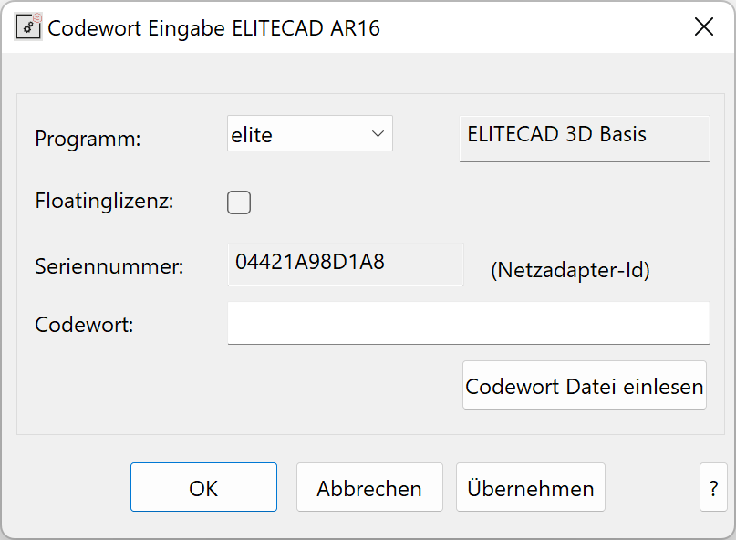
Task: Click the key icon in the title bar
Action: pyautogui.click(x=27, y=26)
